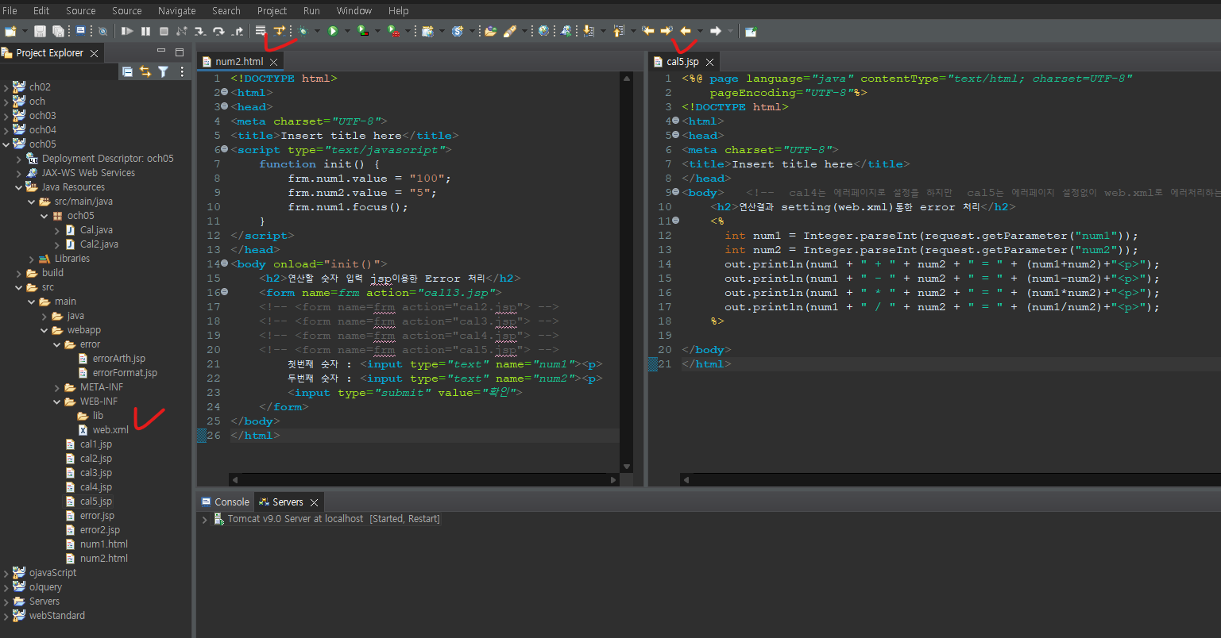Select the Save All toolbar icon
The width and height of the screenshot is (1221, 638).
tap(58, 30)
